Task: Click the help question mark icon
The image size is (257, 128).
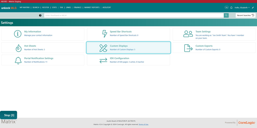Action: click(40, 15)
